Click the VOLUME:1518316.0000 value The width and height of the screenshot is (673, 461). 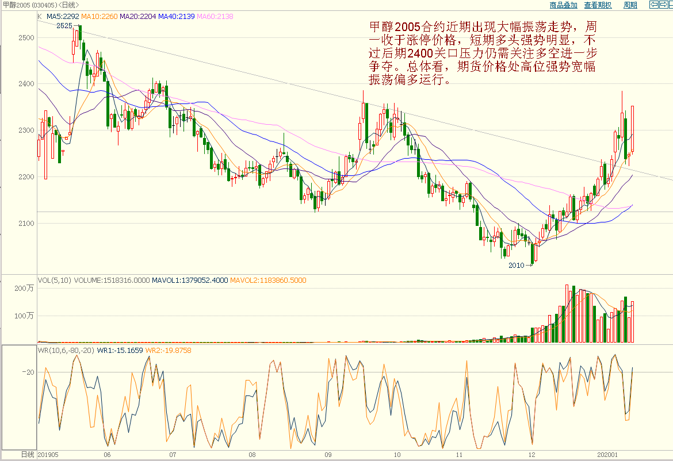click(x=112, y=281)
